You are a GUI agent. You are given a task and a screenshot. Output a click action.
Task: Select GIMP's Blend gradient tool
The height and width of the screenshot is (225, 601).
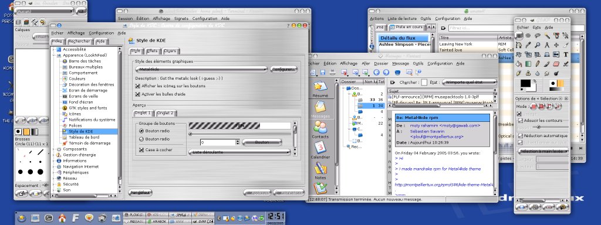529,64
